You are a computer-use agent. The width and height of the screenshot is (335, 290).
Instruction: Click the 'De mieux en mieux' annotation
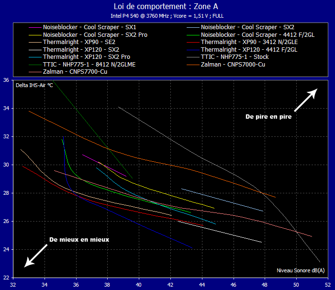79,240
